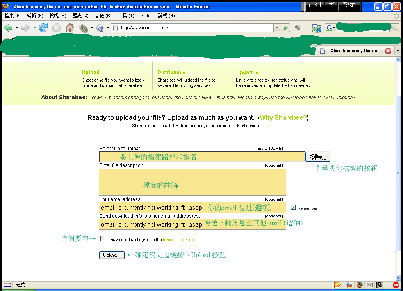This screenshot has height=291, width=403.
Task: Click the file description text area
Action: coord(193,182)
